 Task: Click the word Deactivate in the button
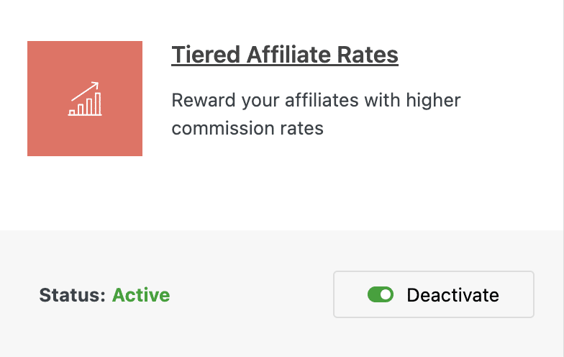453,295
